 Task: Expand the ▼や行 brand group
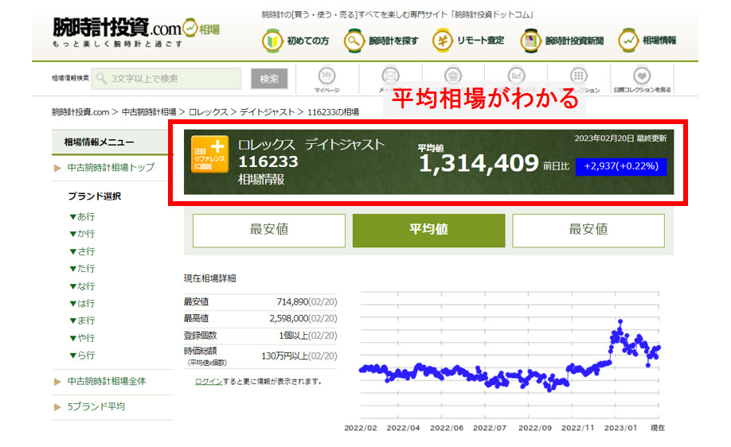[82, 338]
